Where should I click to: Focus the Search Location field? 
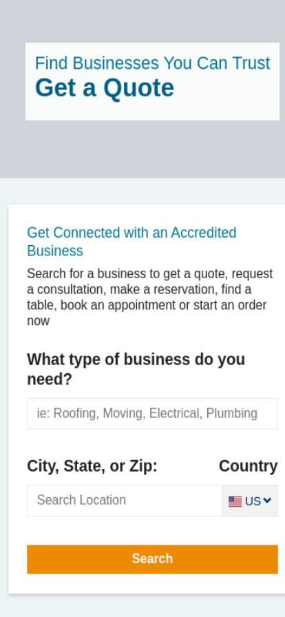[x=125, y=501]
